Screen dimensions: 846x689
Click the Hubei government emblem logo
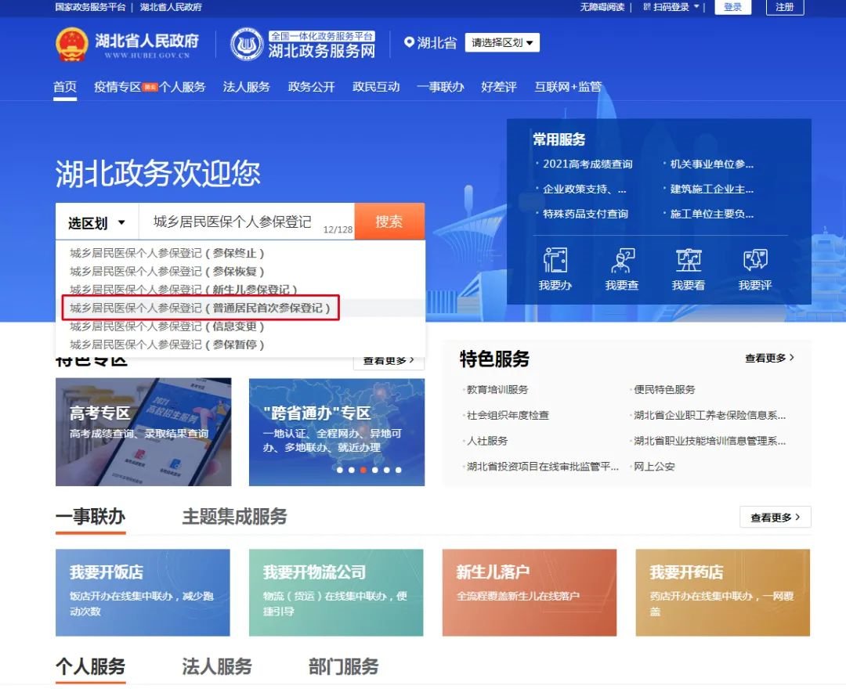(x=71, y=44)
